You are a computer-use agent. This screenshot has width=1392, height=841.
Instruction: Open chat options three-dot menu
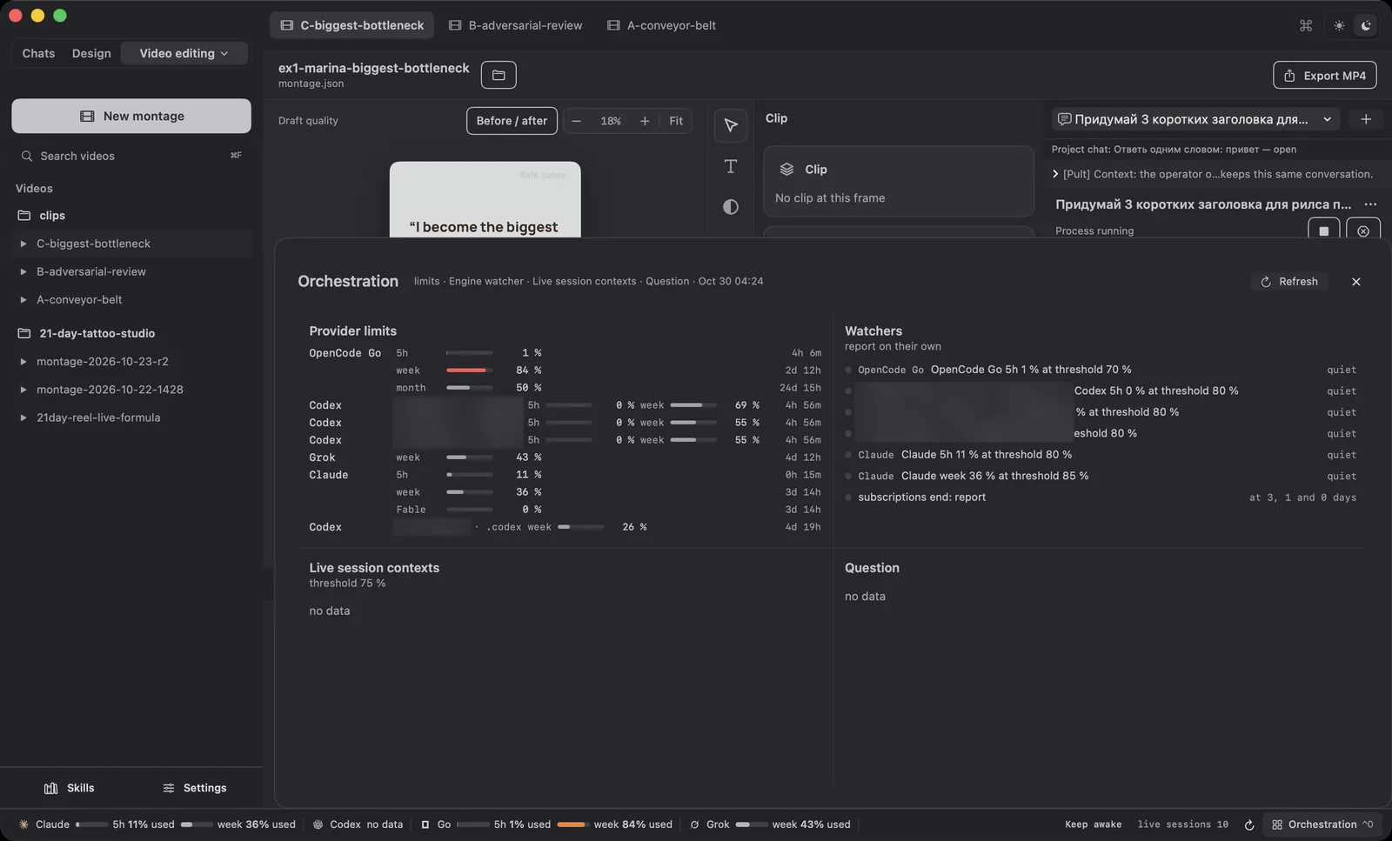pyautogui.click(x=1370, y=204)
